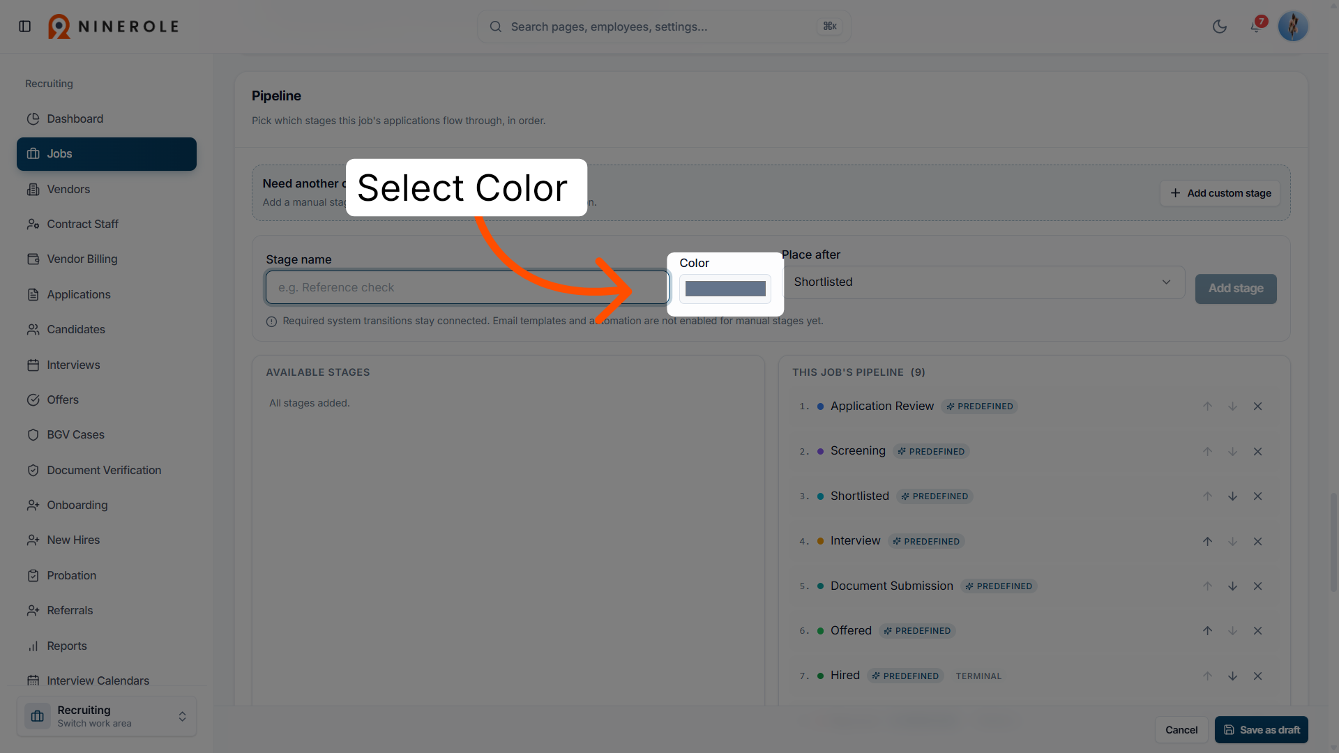Viewport: 1339px width, 753px height.
Task: Move Hired stage down
Action: tap(1232, 676)
